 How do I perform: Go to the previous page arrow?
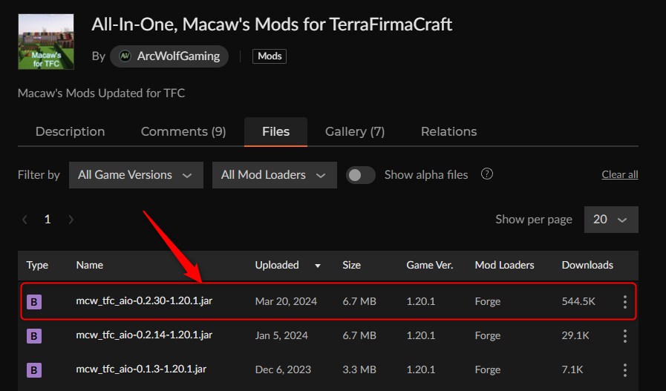coord(25,220)
